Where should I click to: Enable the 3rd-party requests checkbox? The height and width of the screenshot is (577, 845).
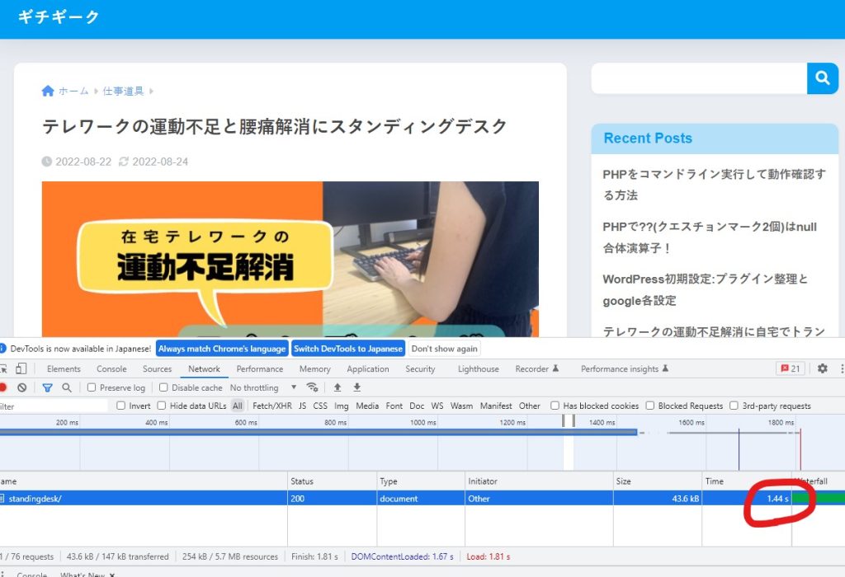click(734, 406)
